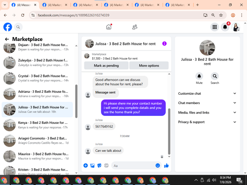
Task: Expand the Customize chat section
Action: point(207,93)
